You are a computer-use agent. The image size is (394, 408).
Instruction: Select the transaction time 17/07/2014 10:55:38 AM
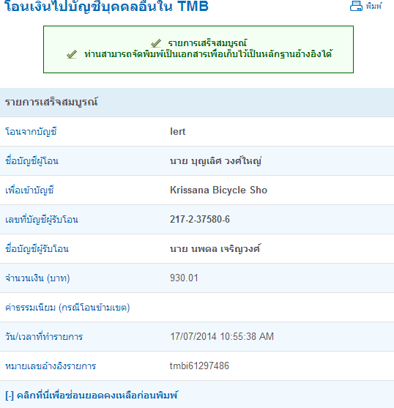(222, 336)
